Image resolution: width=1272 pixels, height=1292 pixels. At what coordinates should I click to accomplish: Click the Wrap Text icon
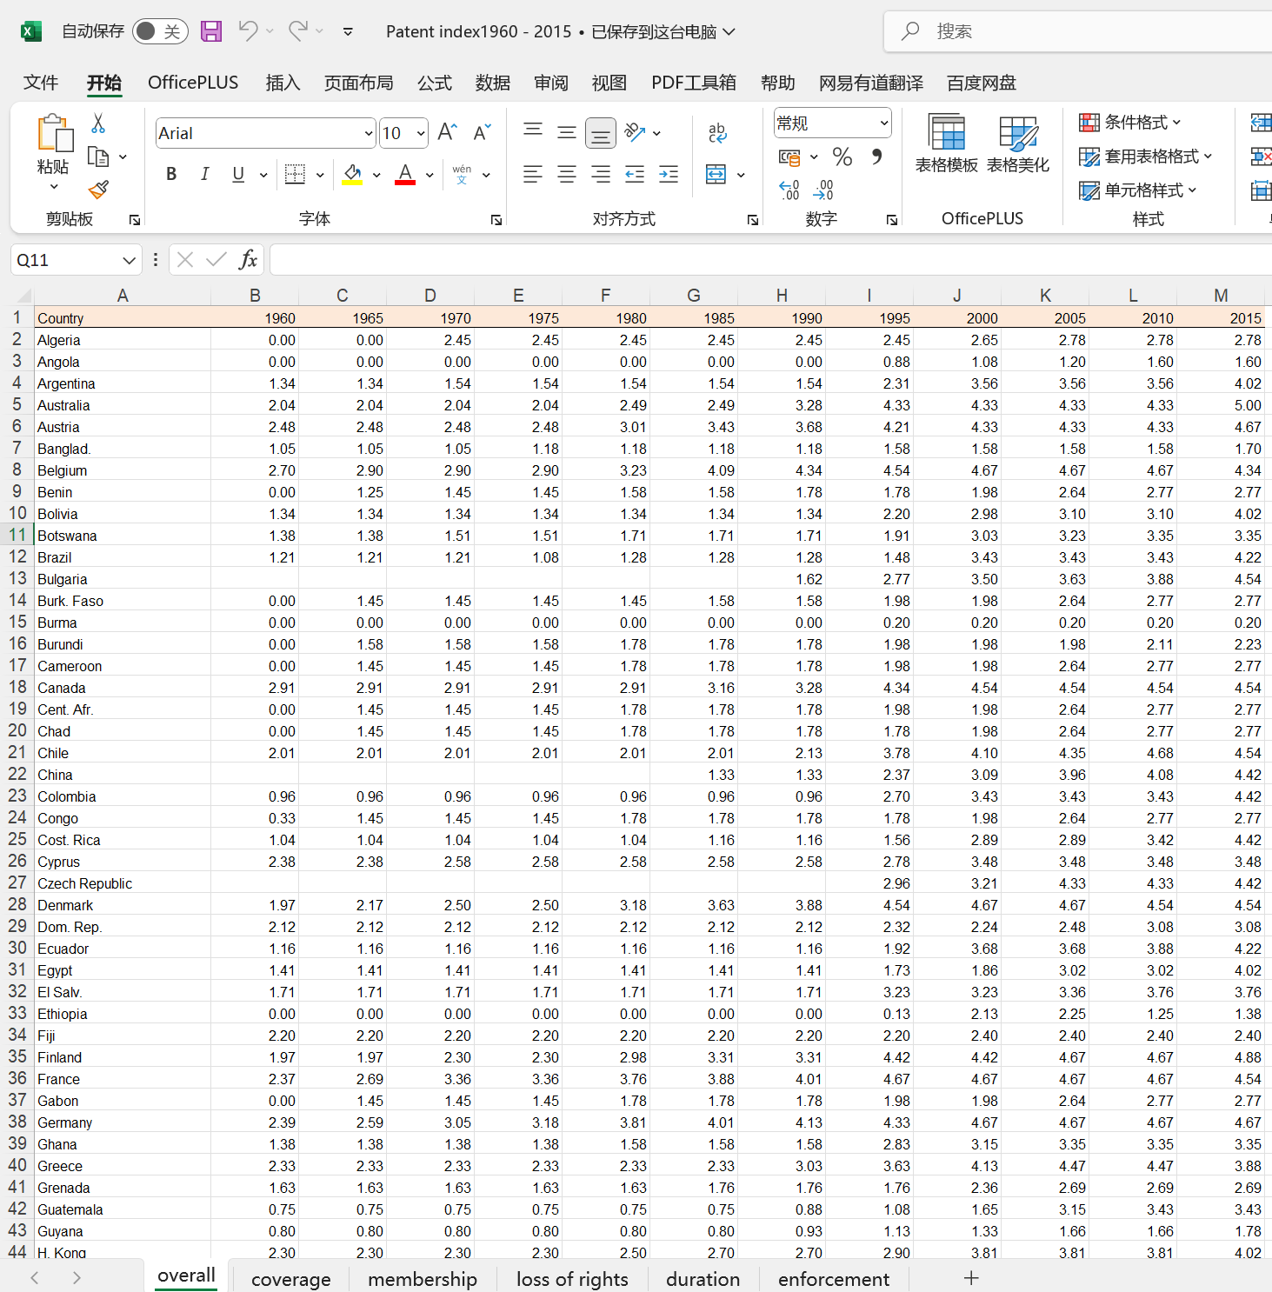click(717, 132)
